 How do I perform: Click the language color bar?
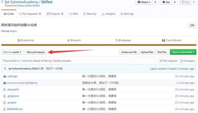[99, 45]
